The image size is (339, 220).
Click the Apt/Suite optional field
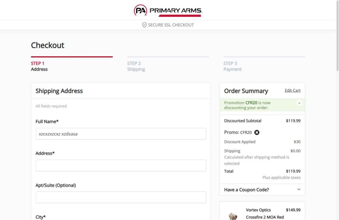[121, 197]
